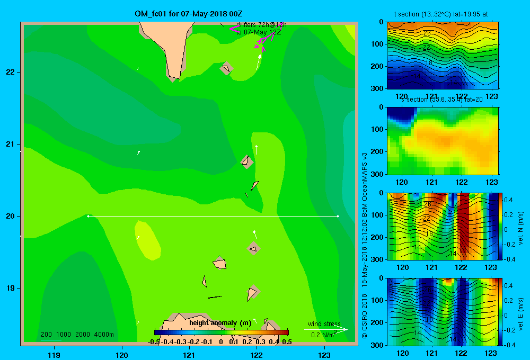Click the '-0.5' tick on the height anomaly bar
The image size is (530, 360).
pos(154,342)
